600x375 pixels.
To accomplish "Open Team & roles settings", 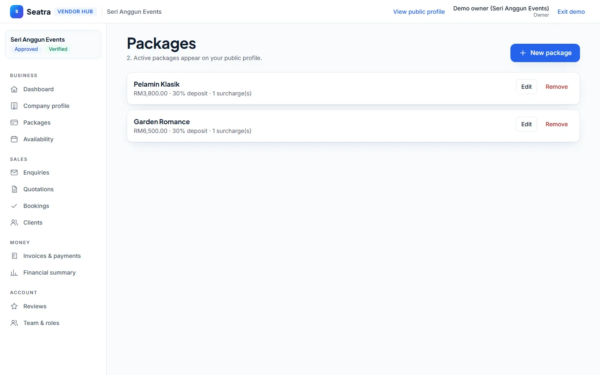I will tap(53, 323).
